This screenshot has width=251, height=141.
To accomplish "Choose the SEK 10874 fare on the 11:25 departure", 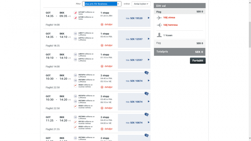I will pos(134,123).
